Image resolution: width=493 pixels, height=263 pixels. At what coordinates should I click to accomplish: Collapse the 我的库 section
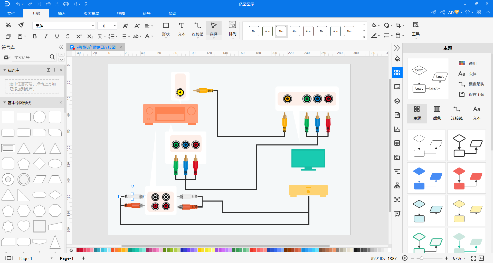click(x=4, y=70)
